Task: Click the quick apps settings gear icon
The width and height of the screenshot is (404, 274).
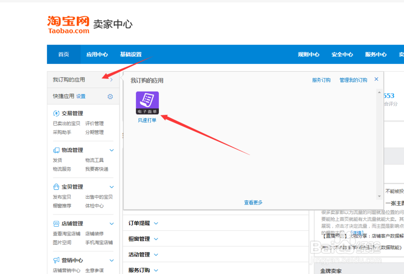Action: (110, 96)
